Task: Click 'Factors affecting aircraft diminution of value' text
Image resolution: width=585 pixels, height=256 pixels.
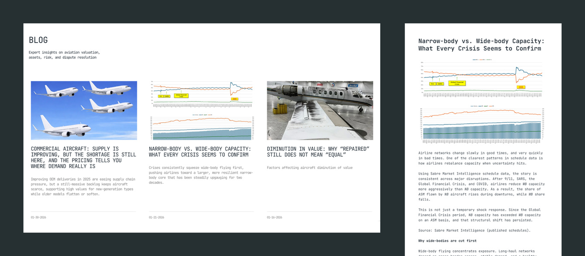Action: click(310, 168)
